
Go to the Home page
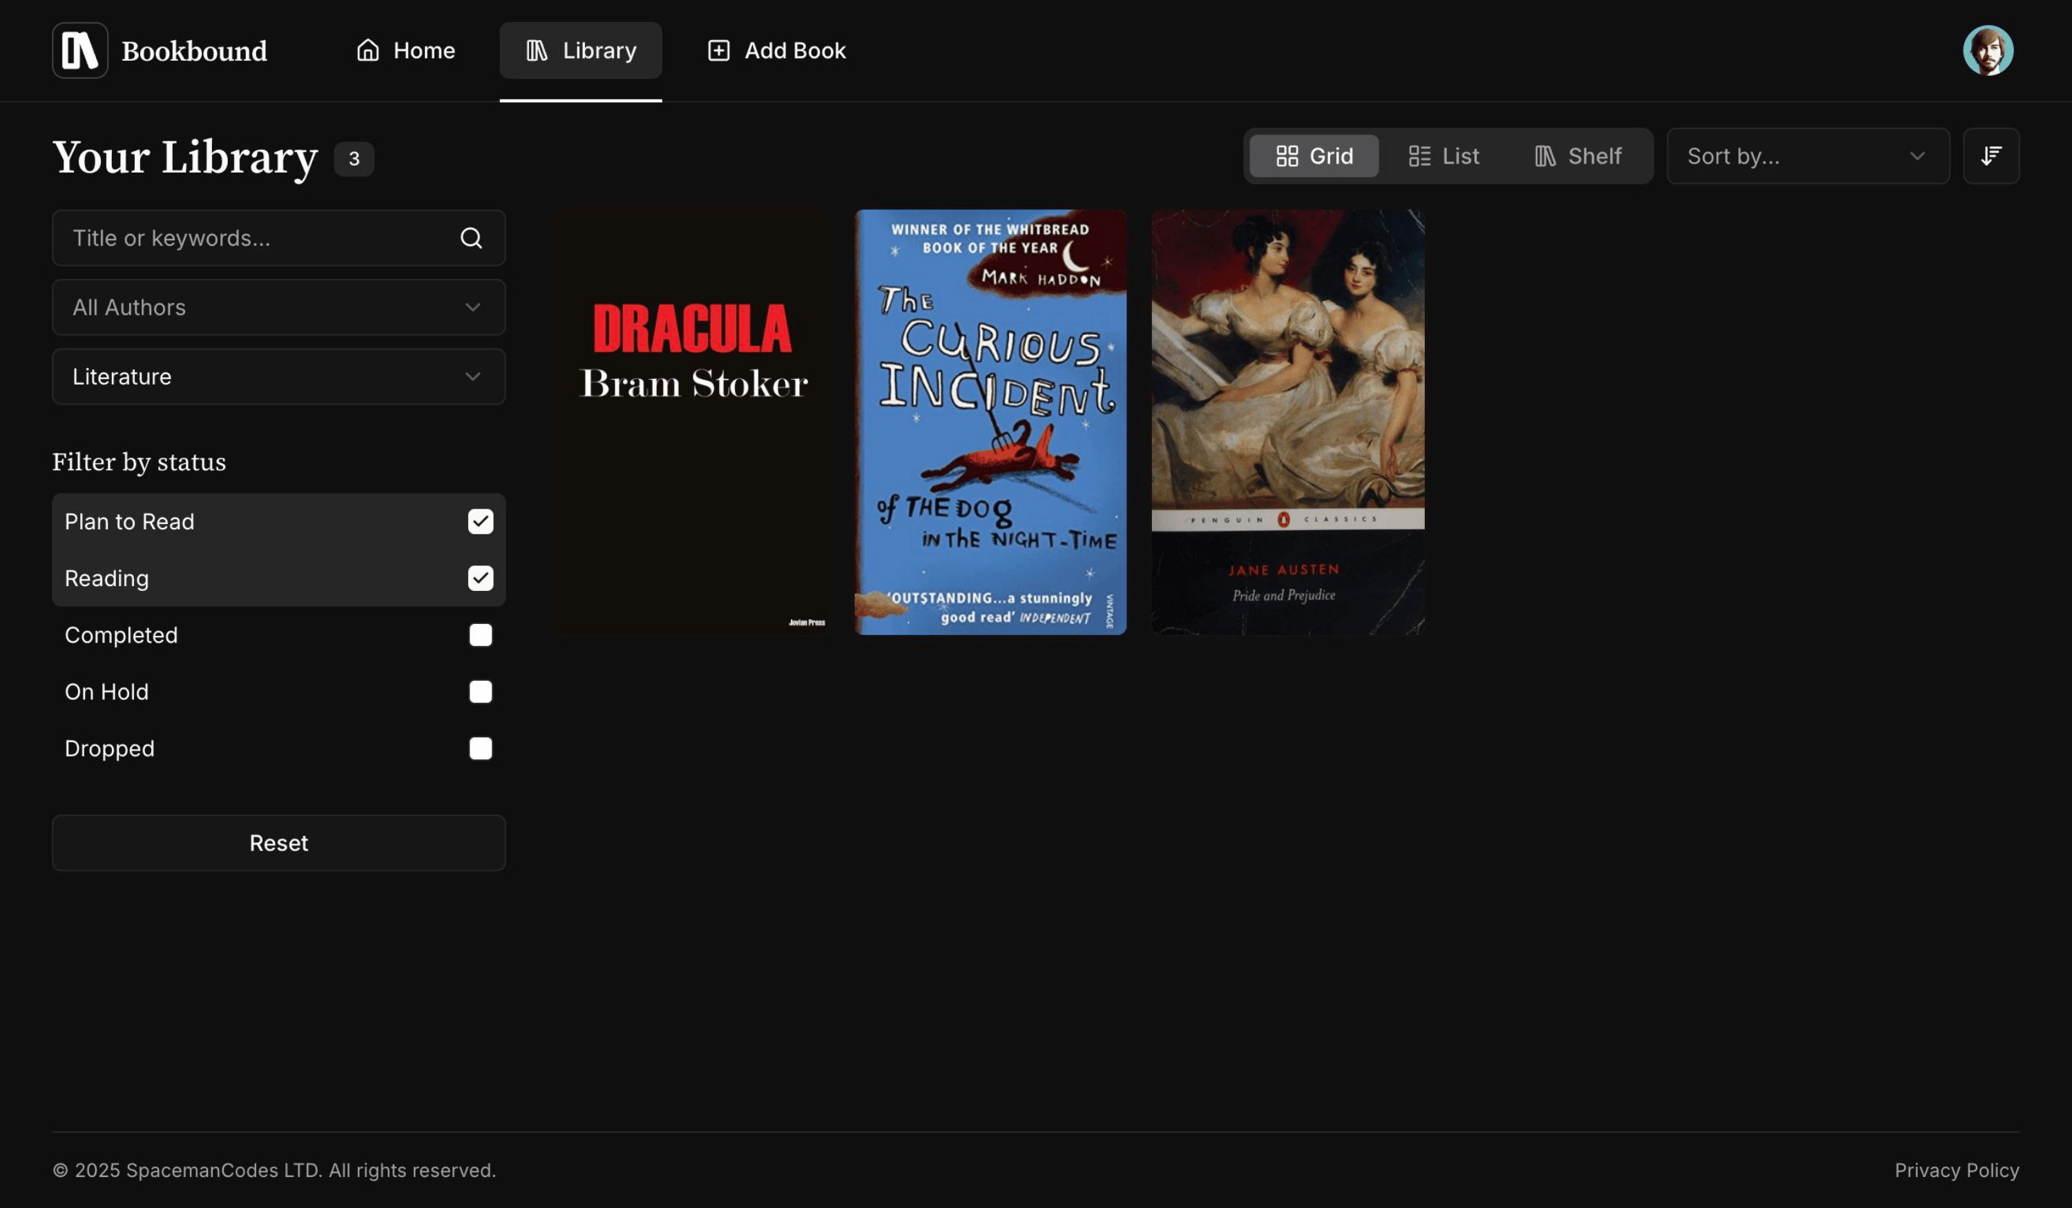click(405, 50)
